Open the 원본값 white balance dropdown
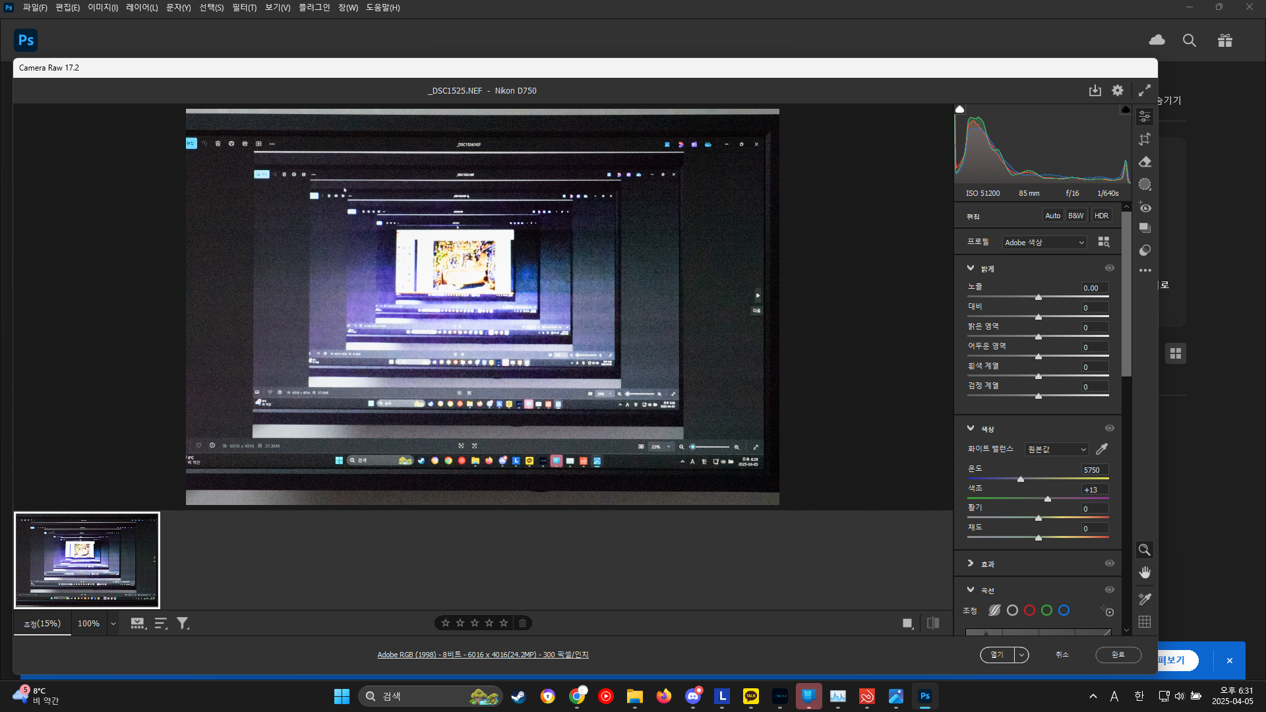 pyautogui.click(x=1056, y=450)
